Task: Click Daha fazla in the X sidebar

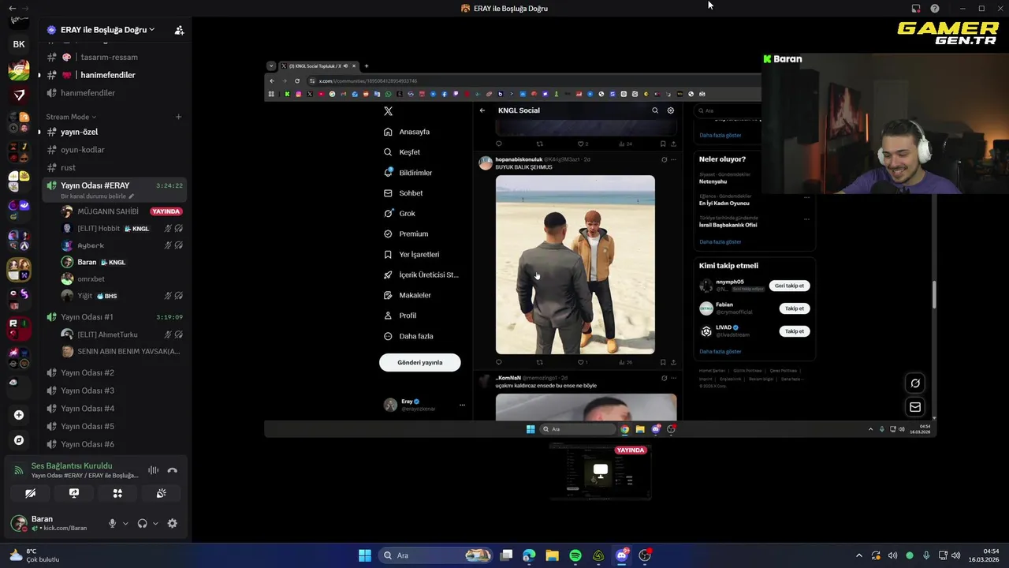Action: 409,336
